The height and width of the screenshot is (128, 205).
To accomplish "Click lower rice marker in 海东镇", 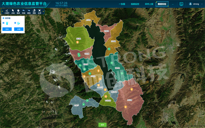I will point(122,73).
